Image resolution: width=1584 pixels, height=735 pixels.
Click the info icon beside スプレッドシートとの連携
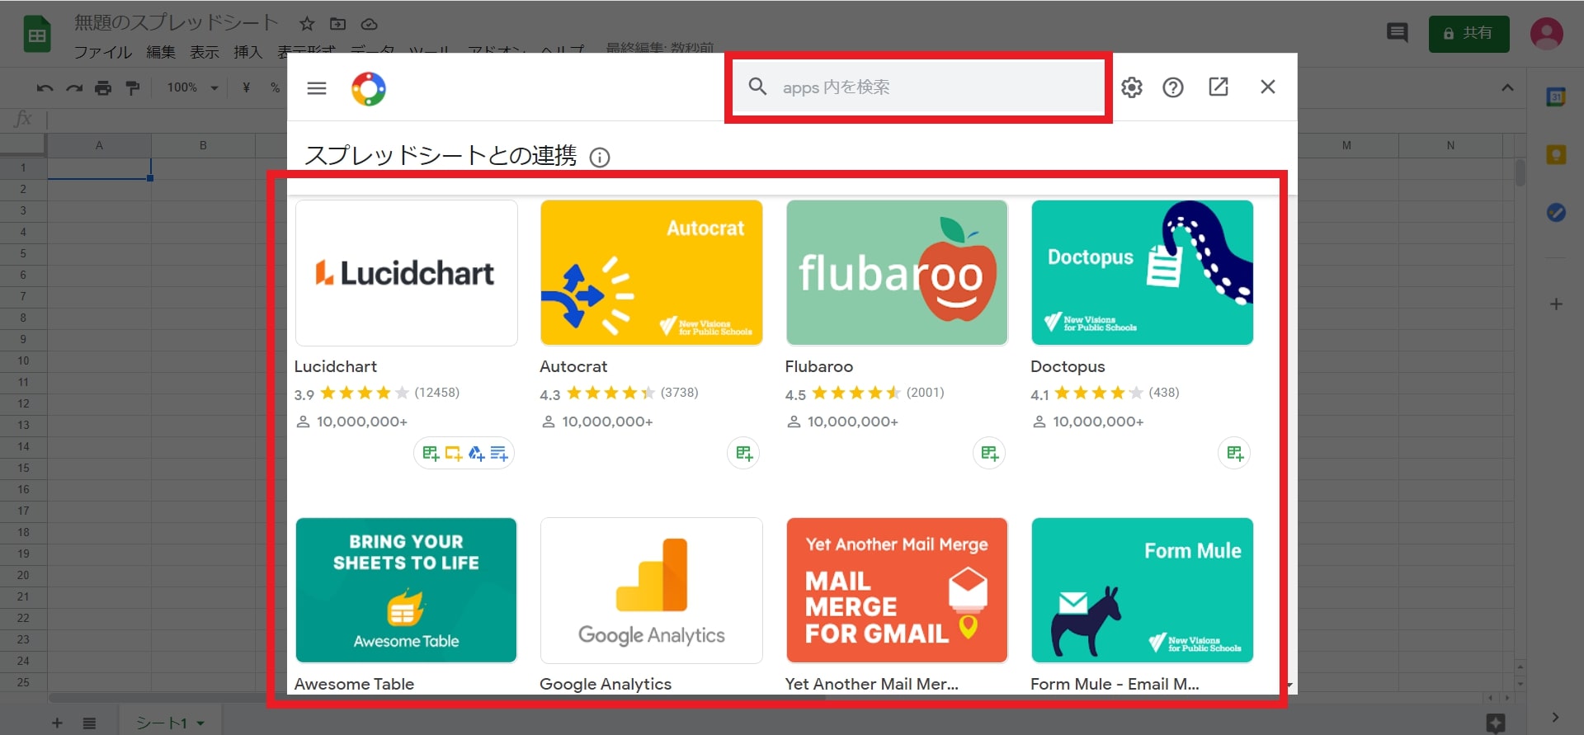point(600,157)
